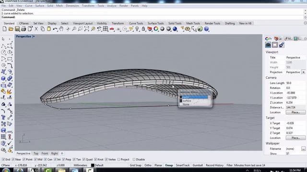This screenshot has height=172, width=307.
Task: Toggle the Point osnap checkbox
Action: (x=24, y=160)
